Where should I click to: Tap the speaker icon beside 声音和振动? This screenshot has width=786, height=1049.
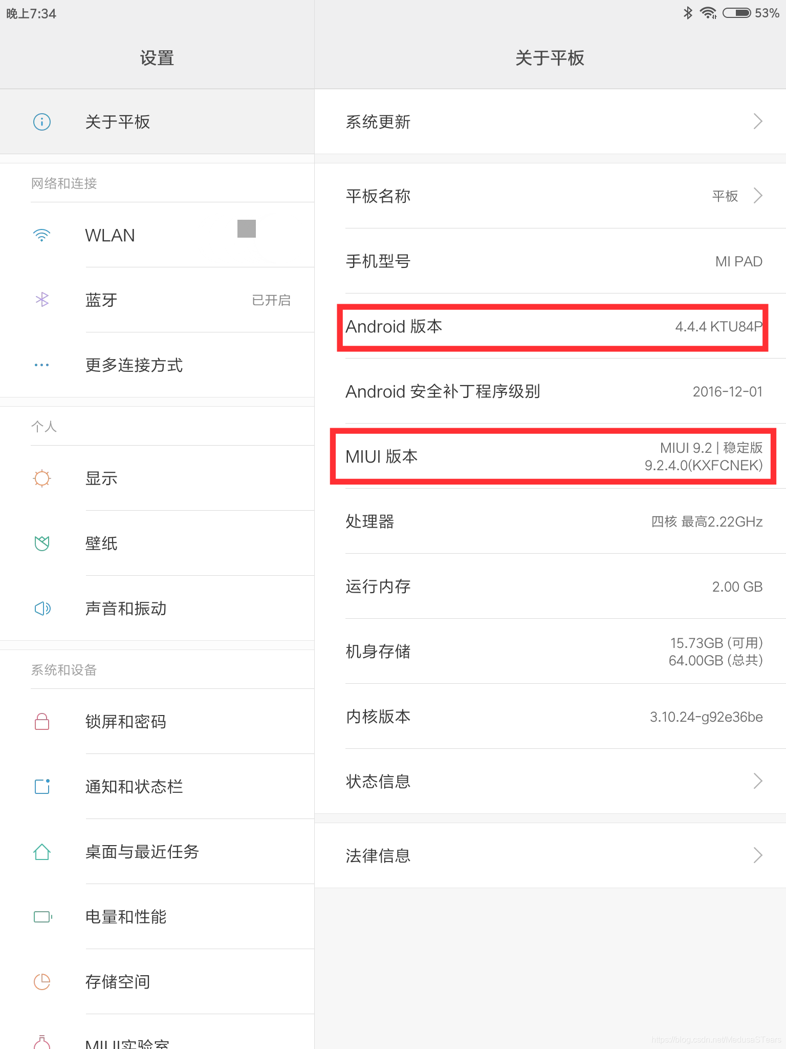point(42,608)
